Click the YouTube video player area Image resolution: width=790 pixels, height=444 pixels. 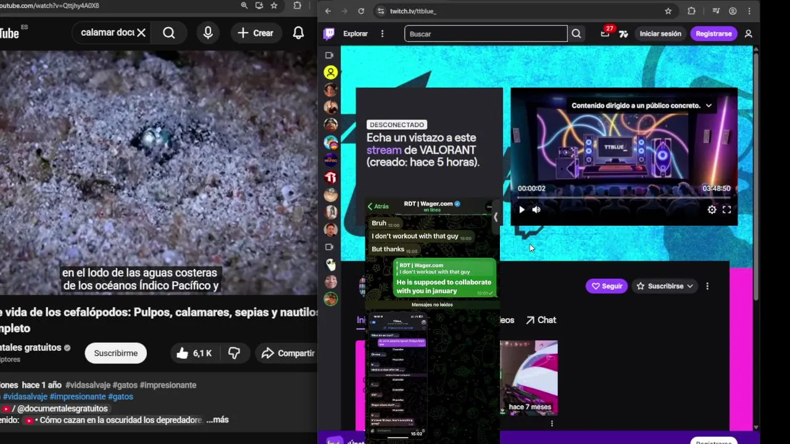click(159, 173)
